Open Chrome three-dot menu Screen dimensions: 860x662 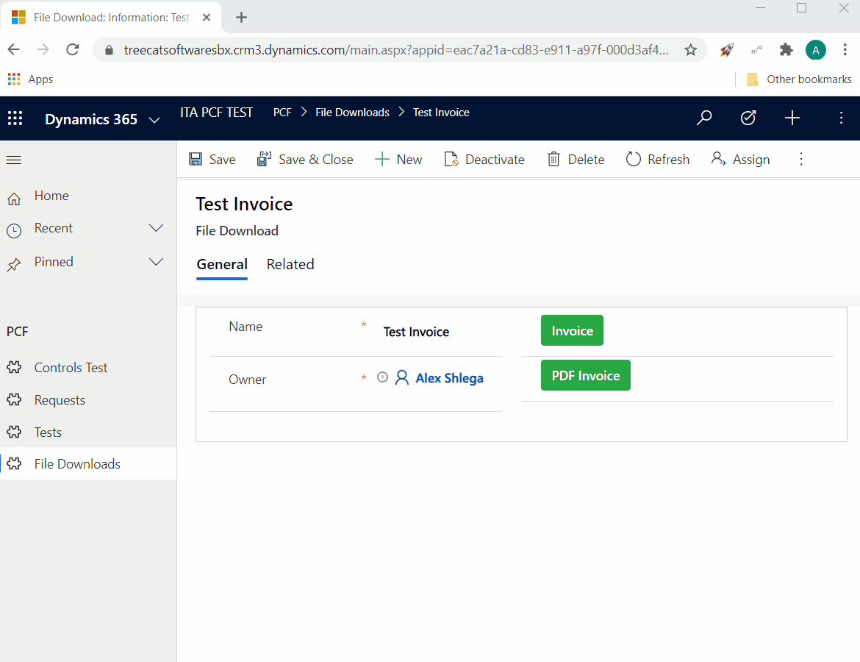845,50
